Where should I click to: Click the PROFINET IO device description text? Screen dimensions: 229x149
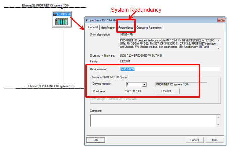168,44
